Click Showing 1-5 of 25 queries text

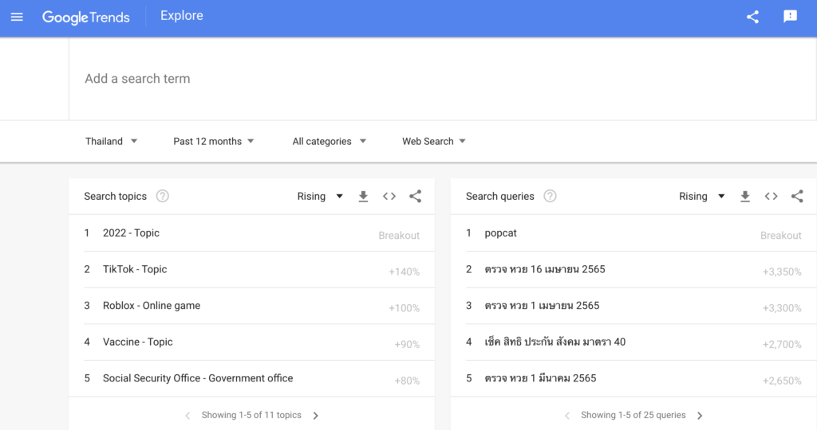tap(633, 415)
